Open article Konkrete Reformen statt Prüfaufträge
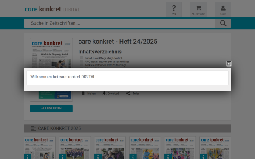The width and height of the screenshot is (255, 159). point(105,65)
